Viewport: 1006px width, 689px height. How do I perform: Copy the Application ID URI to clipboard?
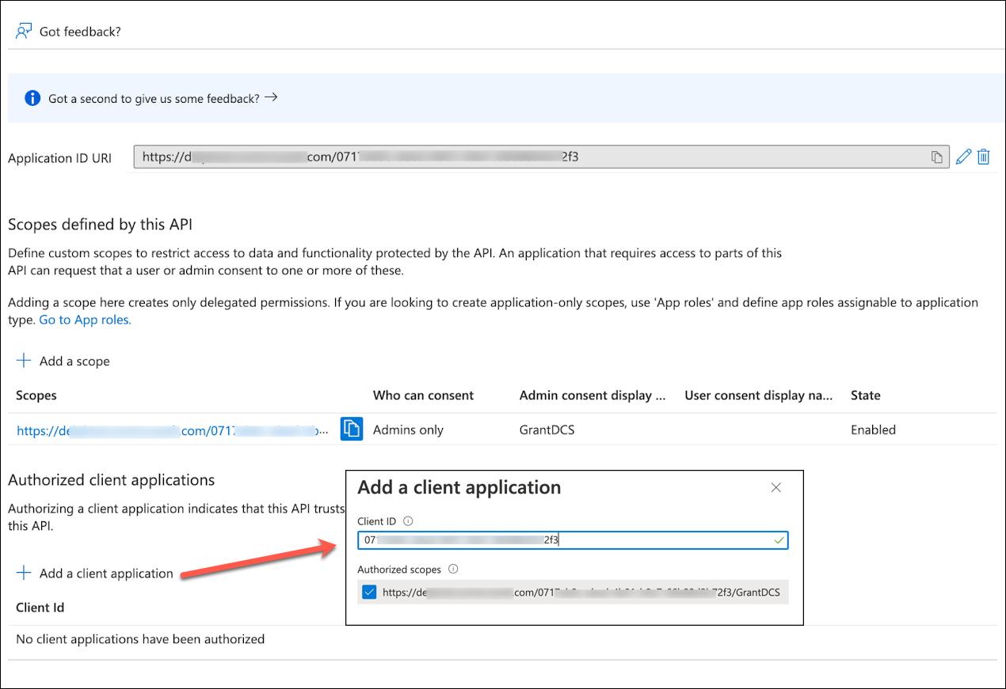pyautogui.click(x=936, y=157)
